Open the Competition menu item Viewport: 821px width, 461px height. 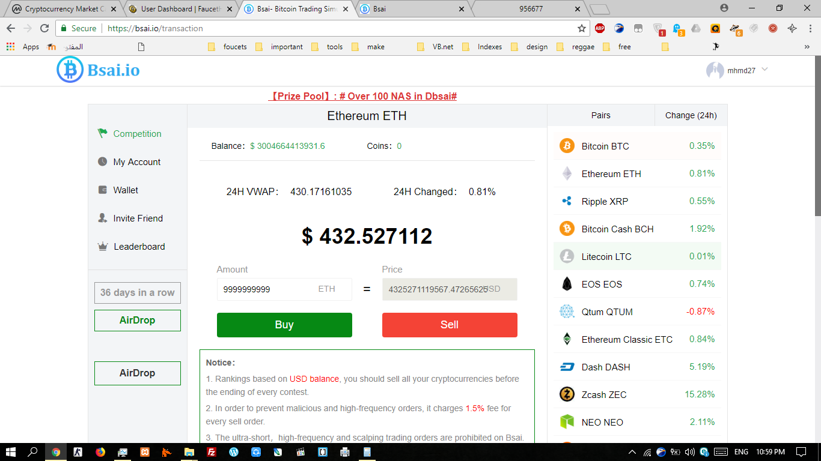pyautogui.click(x=137, y=134)
